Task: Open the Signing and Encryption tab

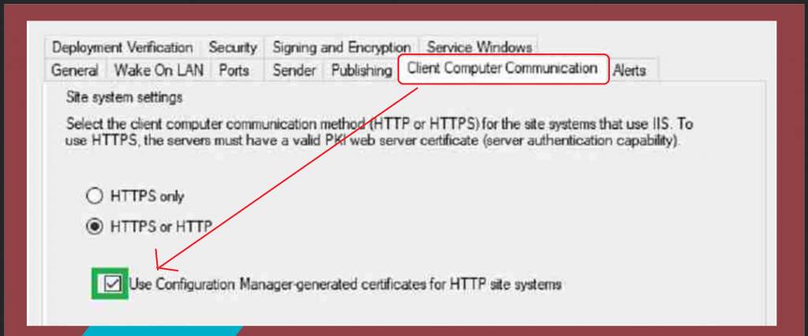Action: [342, 48]
